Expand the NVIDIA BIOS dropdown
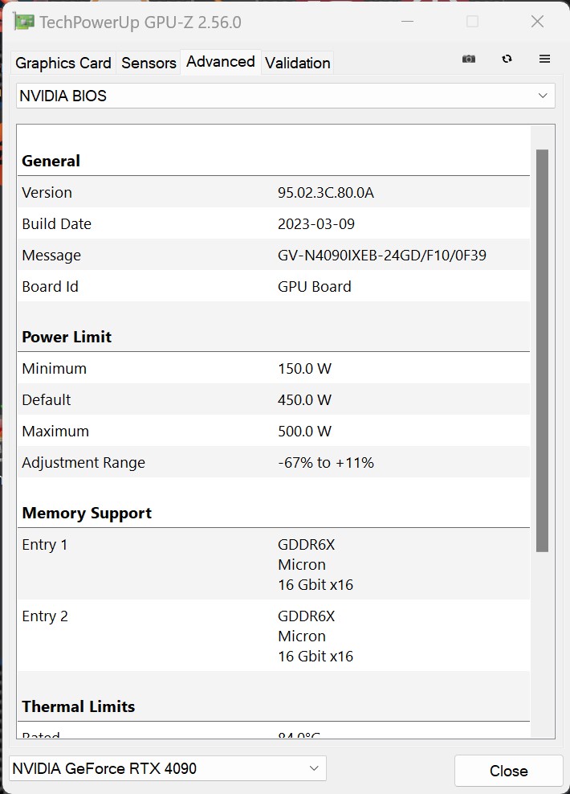 click(x=285, y=96)
